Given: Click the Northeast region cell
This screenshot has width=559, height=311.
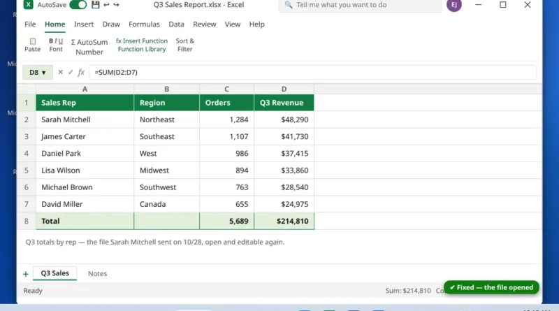Looking at the screenshot, I should (166, 120).
